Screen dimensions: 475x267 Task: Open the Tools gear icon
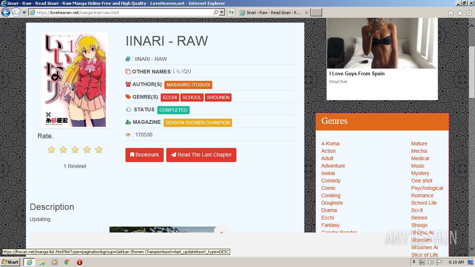[469, 13]
